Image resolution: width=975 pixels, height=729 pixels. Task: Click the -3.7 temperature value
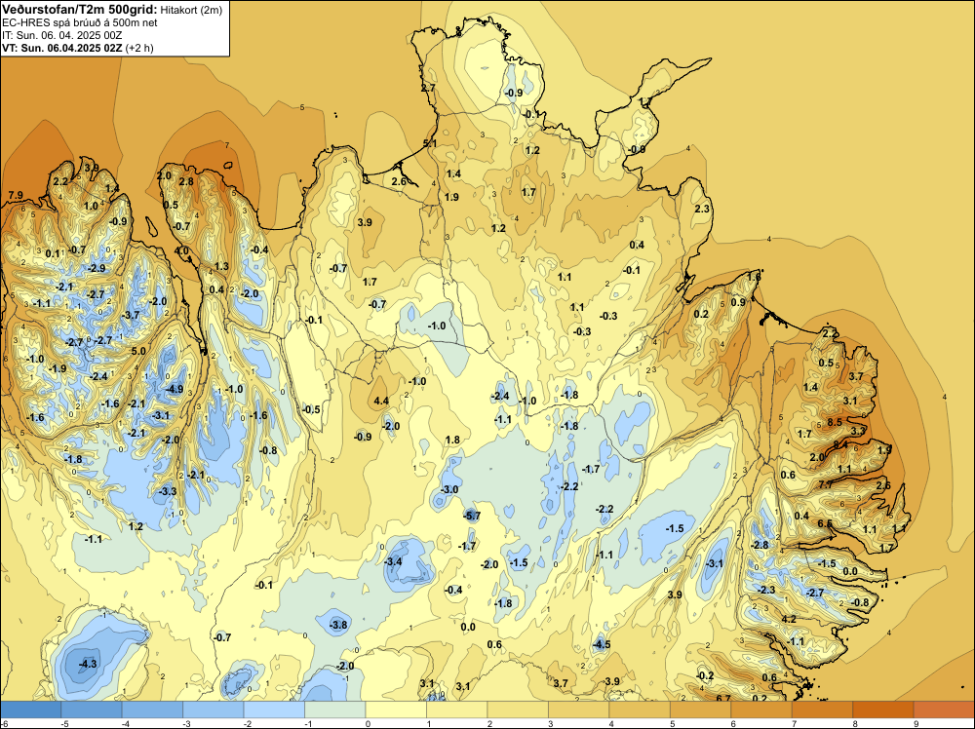131,316
